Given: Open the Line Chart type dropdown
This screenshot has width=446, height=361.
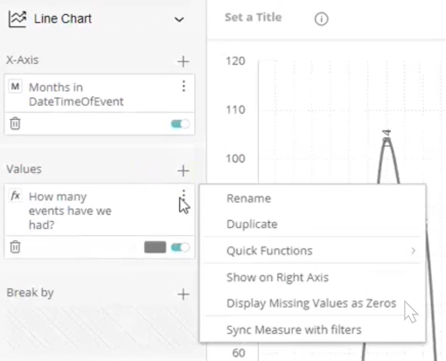Looking at the screenshot, I should point(179,20).
